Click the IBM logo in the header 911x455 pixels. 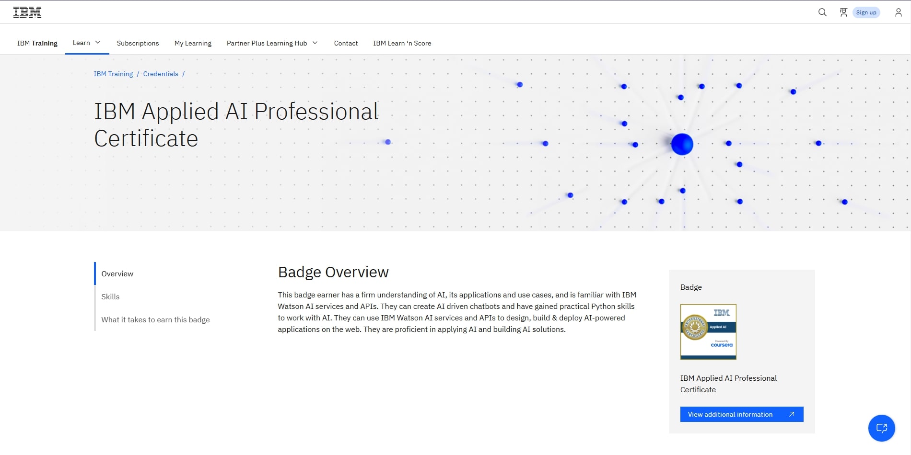click(x=27, y=12)
